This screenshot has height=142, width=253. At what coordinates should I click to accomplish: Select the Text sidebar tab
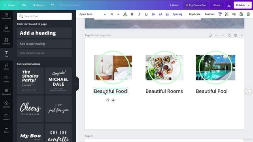[6, 54]
